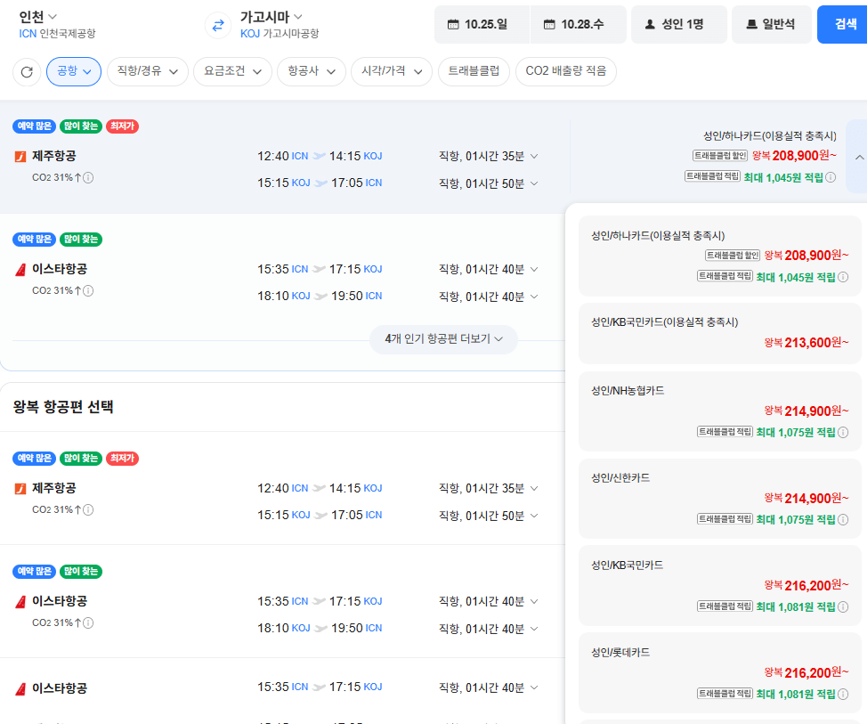Screen dimensions: 867x724
Task: Collapse the fare list with the up chevron
Action: (x=859, y=157)
